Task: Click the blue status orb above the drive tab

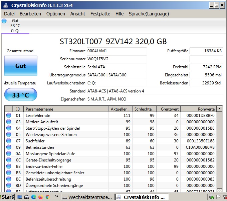Action: [x=4, y=21]
